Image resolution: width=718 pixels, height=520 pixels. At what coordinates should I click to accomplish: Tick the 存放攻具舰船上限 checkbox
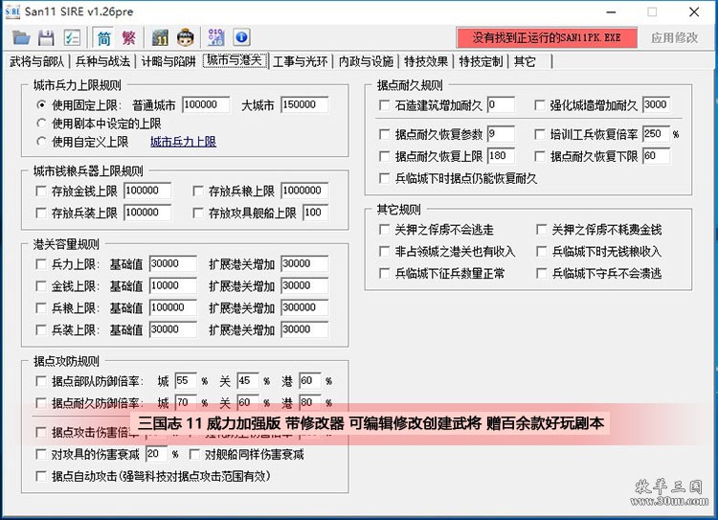pos(198,213)
